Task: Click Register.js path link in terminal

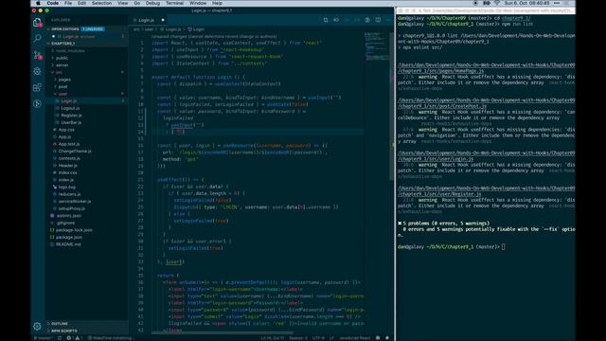Action: pyautogui.click(x=486, y=191)
